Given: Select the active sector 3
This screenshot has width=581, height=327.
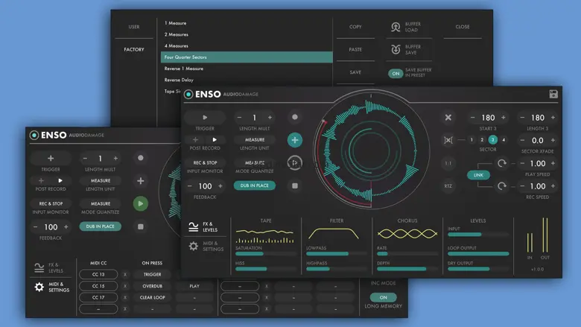Looking at the screenshot, I should 492,139.
